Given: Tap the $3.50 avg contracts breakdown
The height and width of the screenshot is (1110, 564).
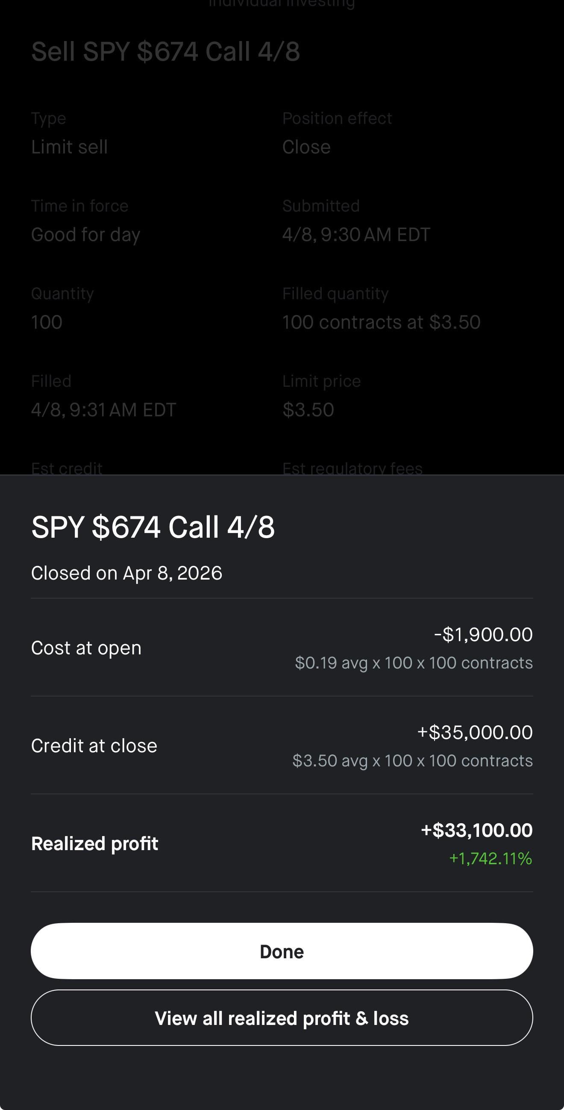Looking at the screenshot, I should (412, 760).
